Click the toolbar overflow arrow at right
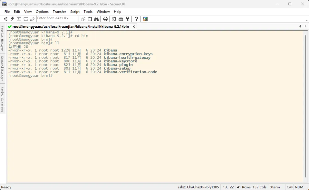The height and width of the screenshot is (190, 309). click(x=307, y=20)
